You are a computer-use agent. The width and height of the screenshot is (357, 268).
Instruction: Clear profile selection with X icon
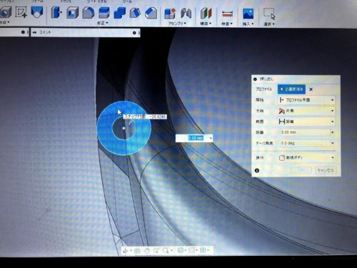311,89
